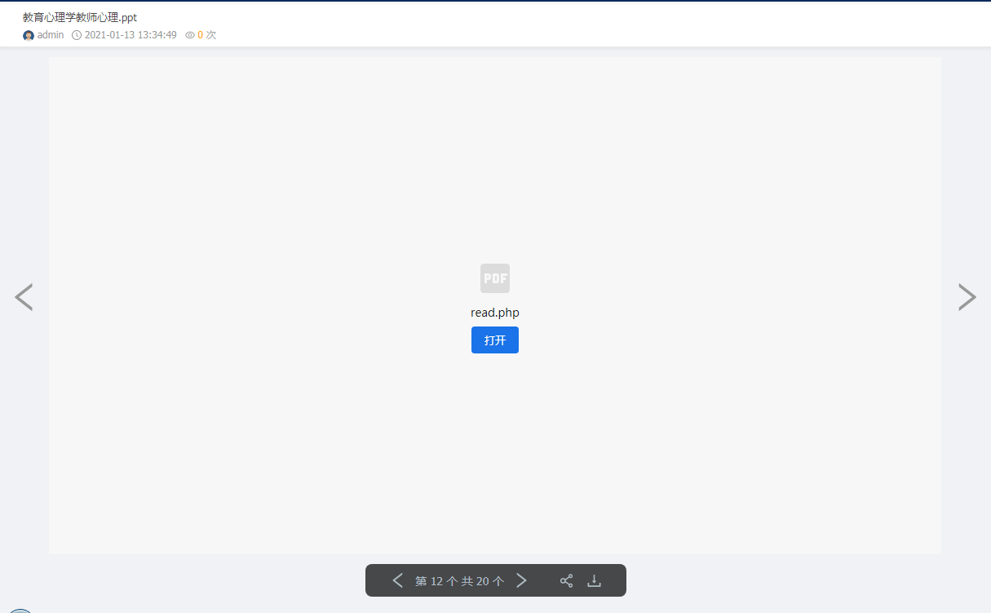Click the partial round avatar at bottom-left corner
The width and height of the screenshot is (991, 613).
tap(20, 610)
